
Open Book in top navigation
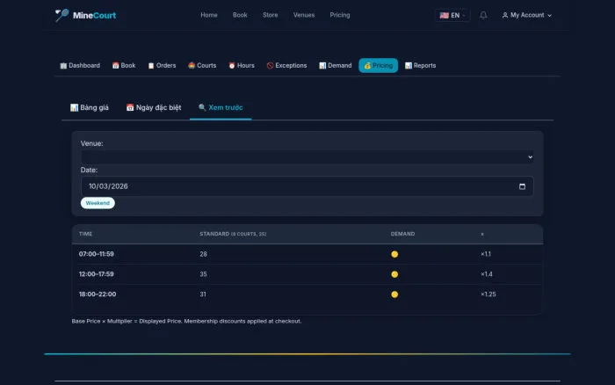(240, 15)
